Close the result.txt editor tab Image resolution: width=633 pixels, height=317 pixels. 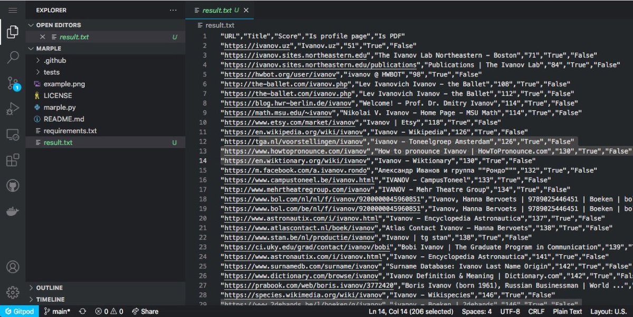coord(246,10)
